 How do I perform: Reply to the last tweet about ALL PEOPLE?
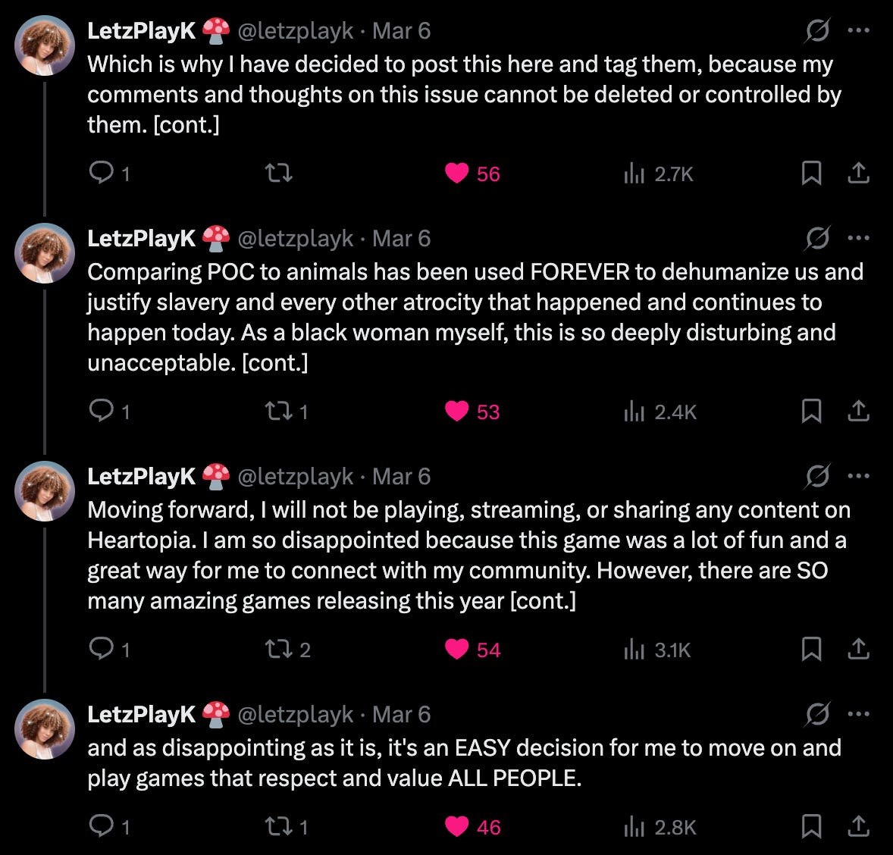[x=109, y=826]
